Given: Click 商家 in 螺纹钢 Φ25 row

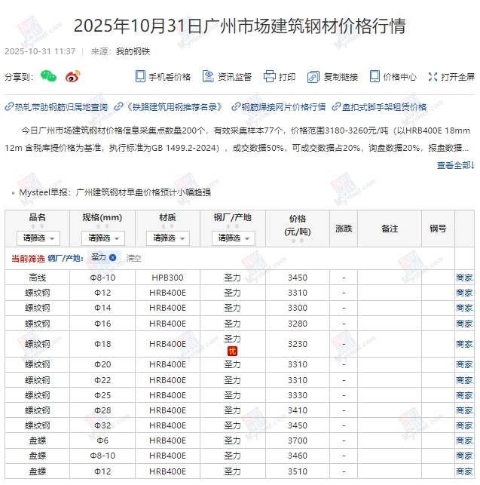Looking at the screenshot, I should [464, 395].
